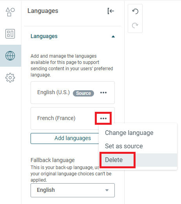Open the Fallback language English dropdown
The height and width of the screenshot is (204, 181).
click(72, 190)
